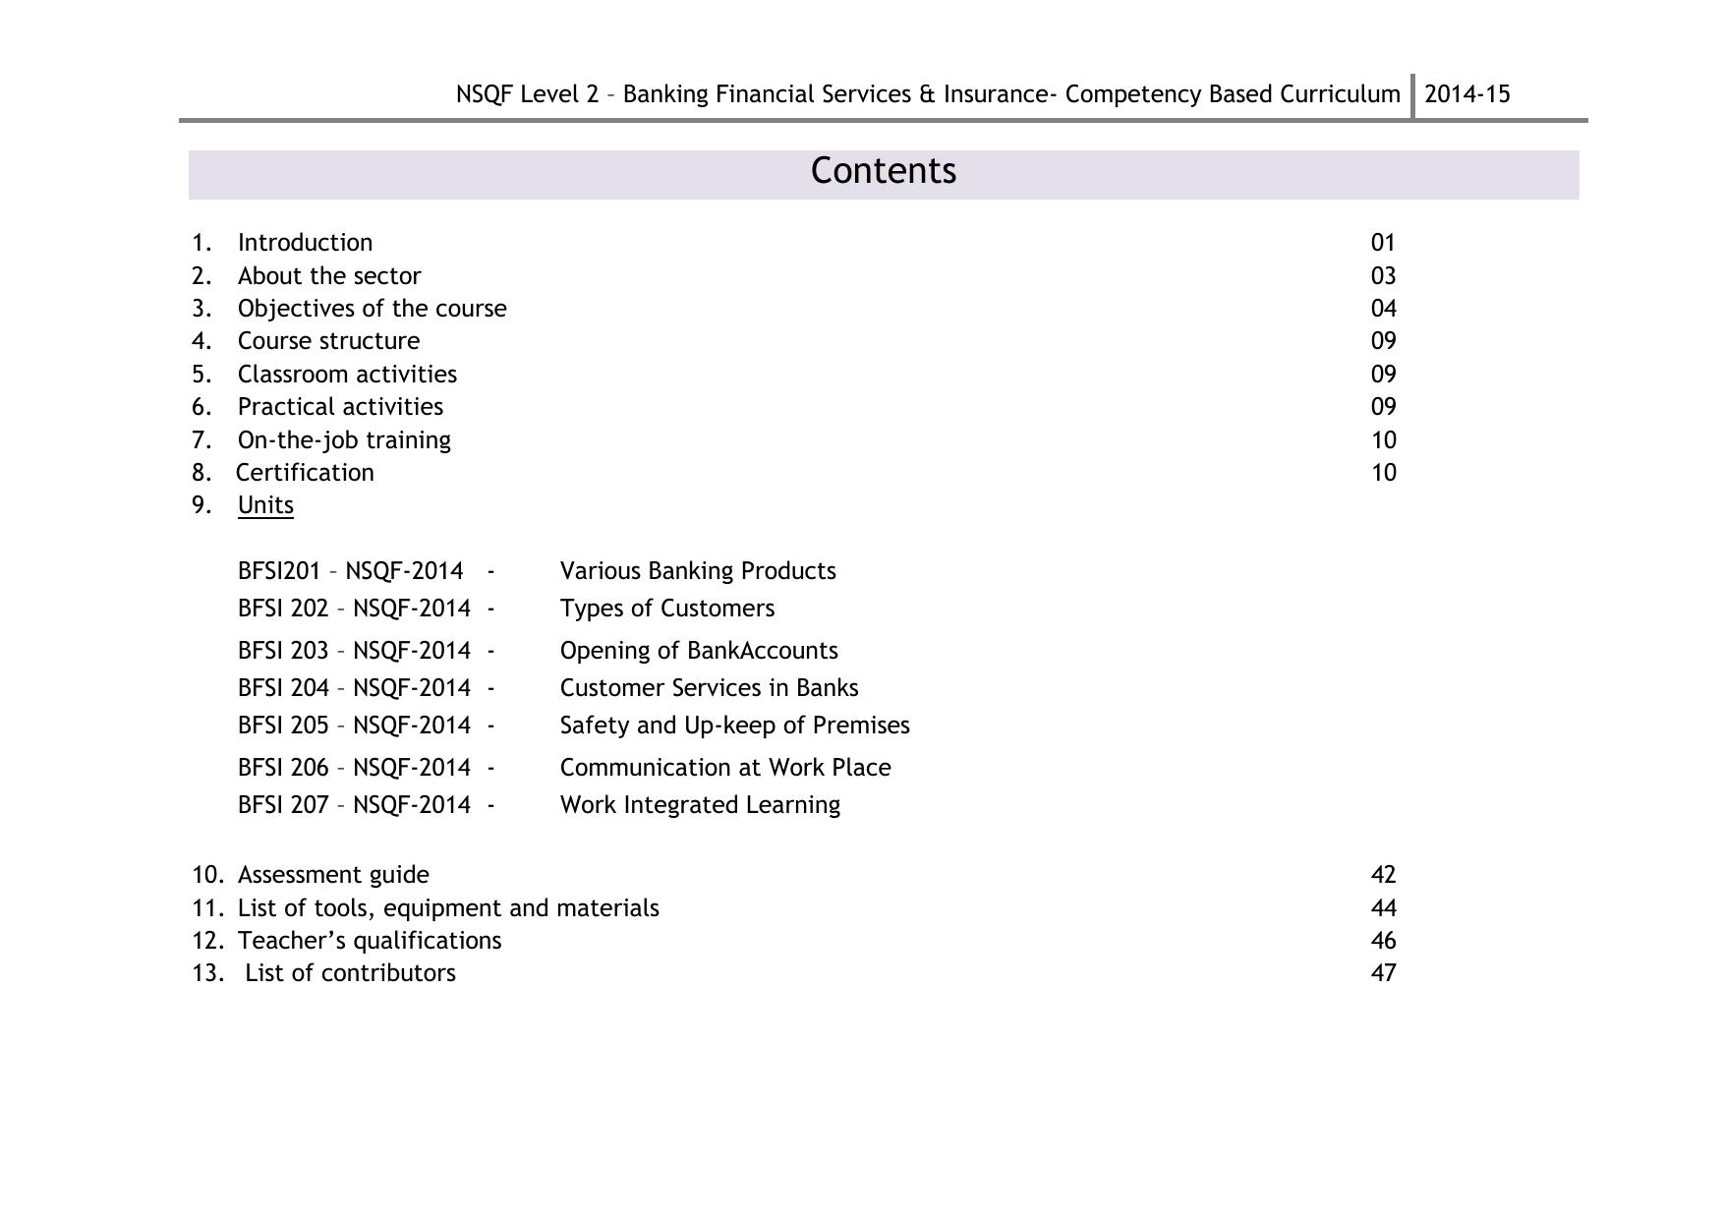This screenshot has height=1220, width=1724.
Task: Click unit code 'BFSI 207 – NSQF-2014'
Action: click(x=354, y=805)
